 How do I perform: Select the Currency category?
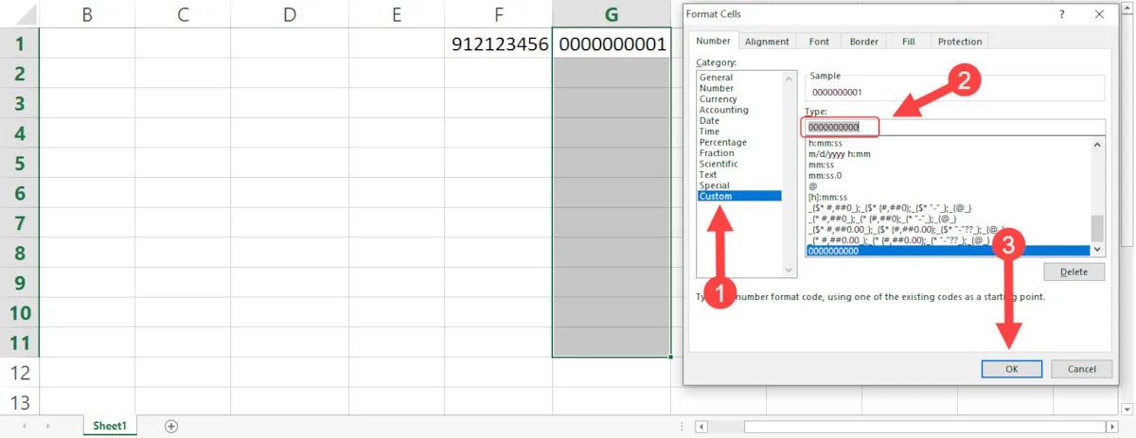point(719,99)
